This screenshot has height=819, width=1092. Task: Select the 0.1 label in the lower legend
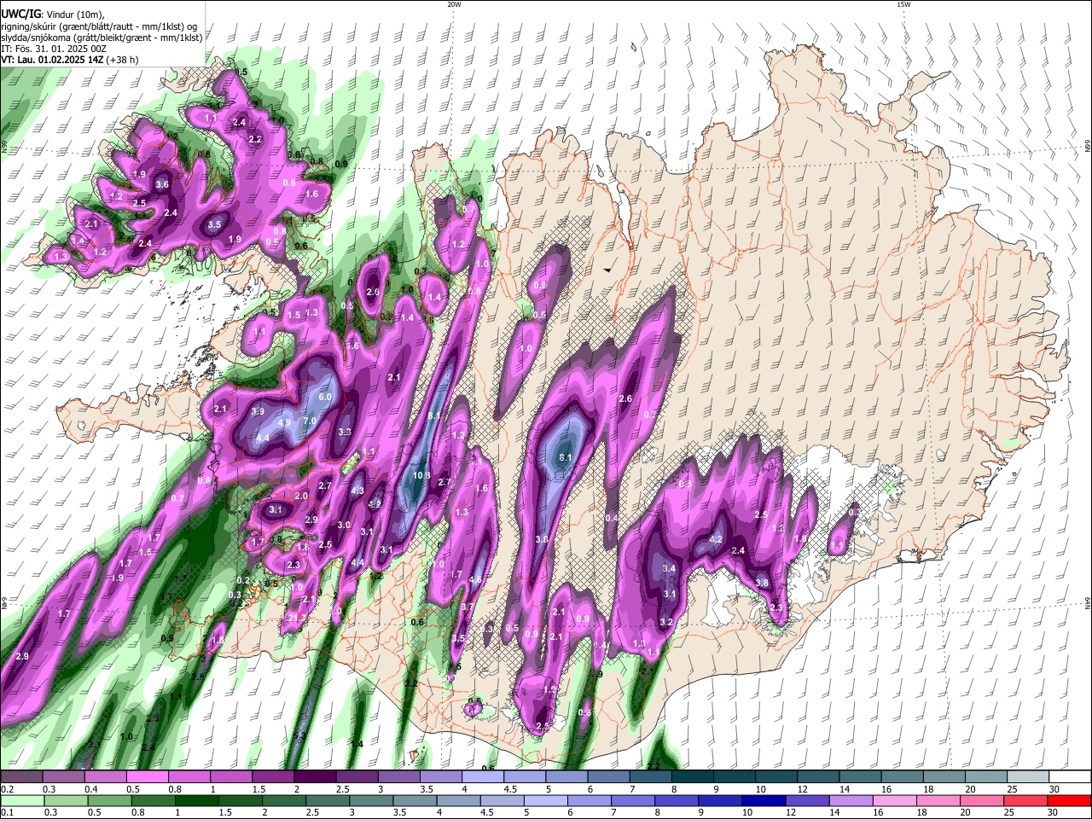(x=7, y=812)
